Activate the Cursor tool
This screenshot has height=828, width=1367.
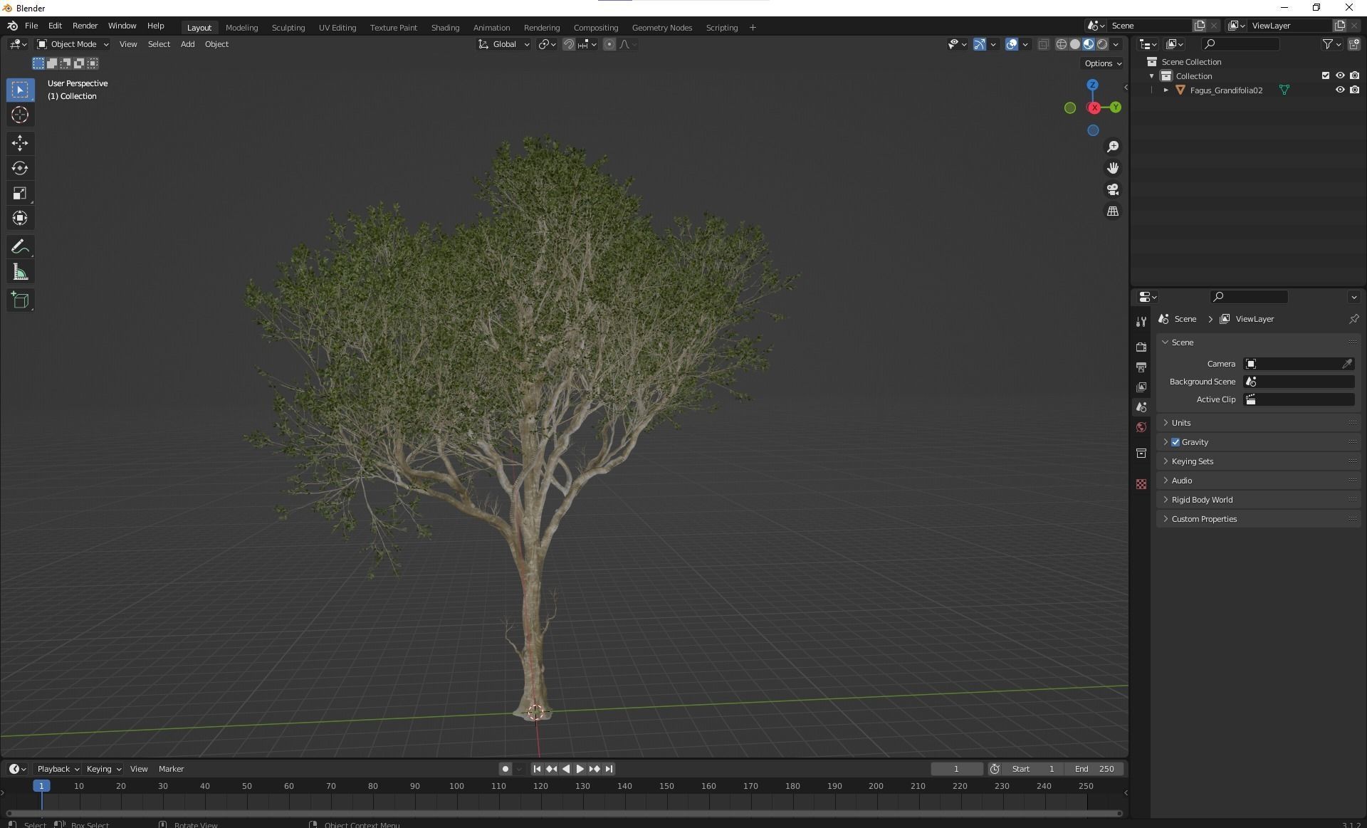tap(20, 115)
